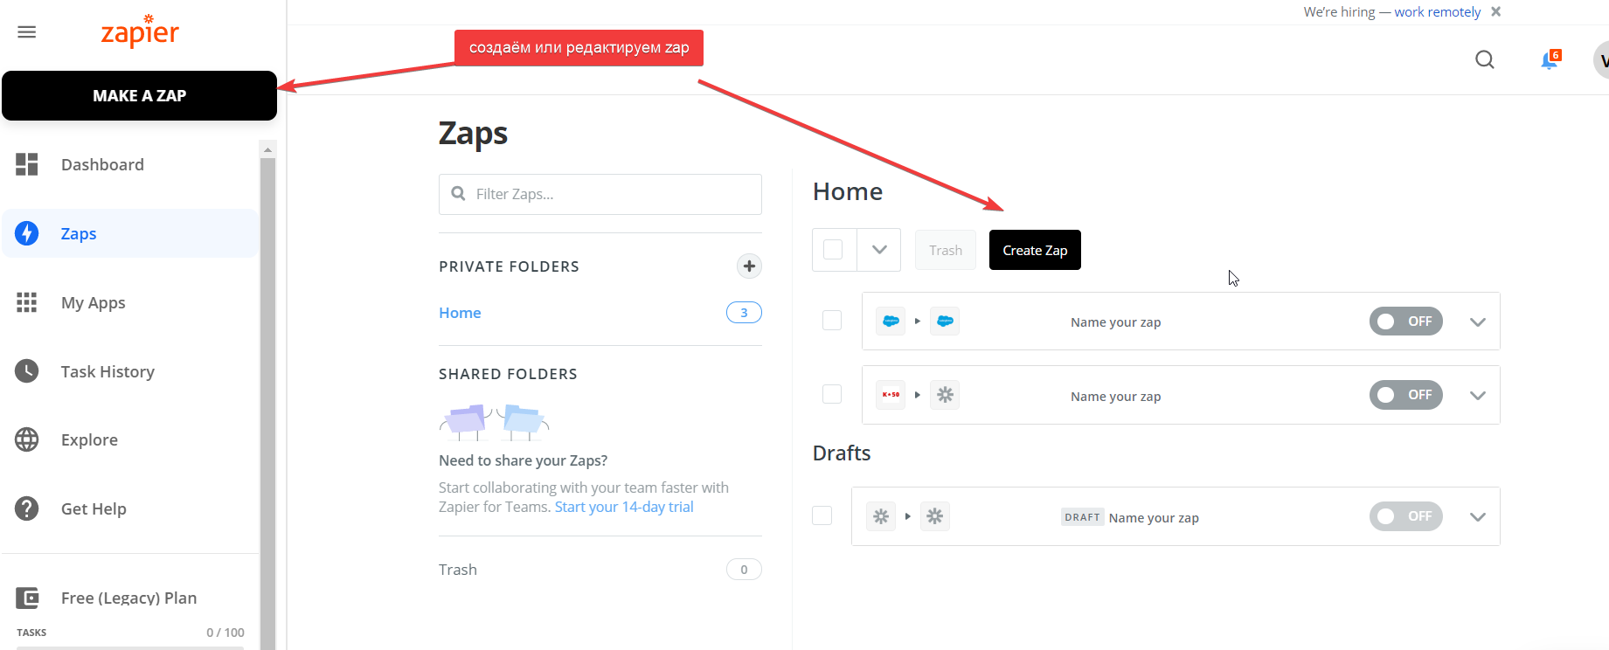This screenshot has width=1609, height=650.
Task: Click the Explore globe icon
Action: click(x=27, y=439)
